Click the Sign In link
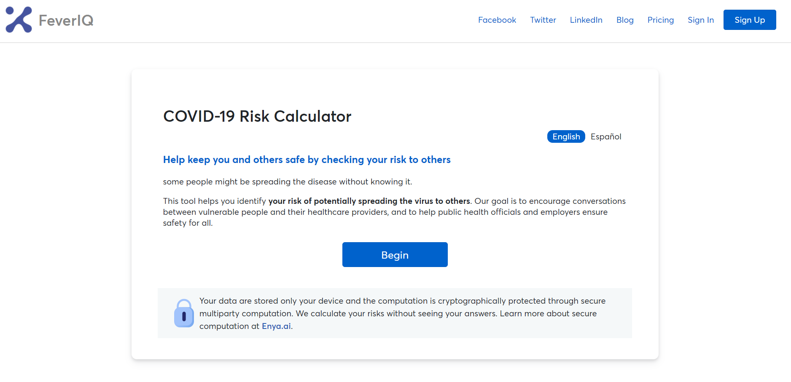The width and height of the screenshot is (791, 382). coord(700,20)
